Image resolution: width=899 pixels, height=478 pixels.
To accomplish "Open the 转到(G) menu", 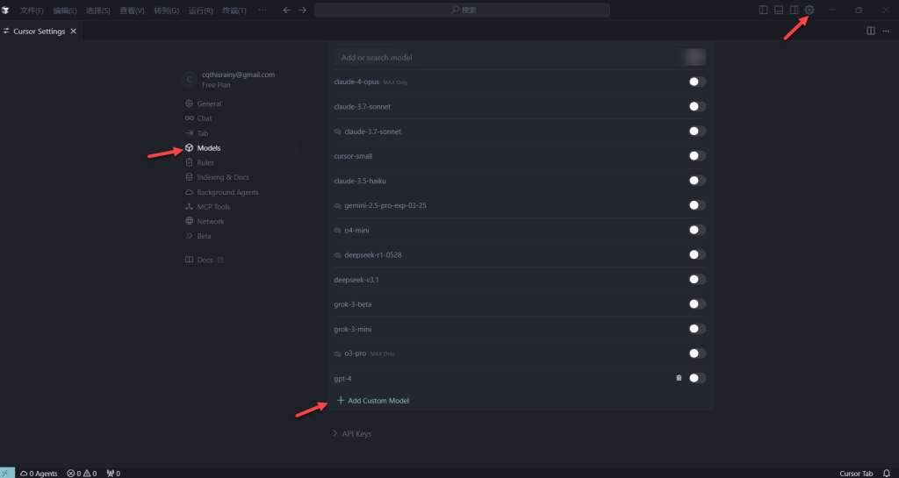I will [x=166, y=11].
